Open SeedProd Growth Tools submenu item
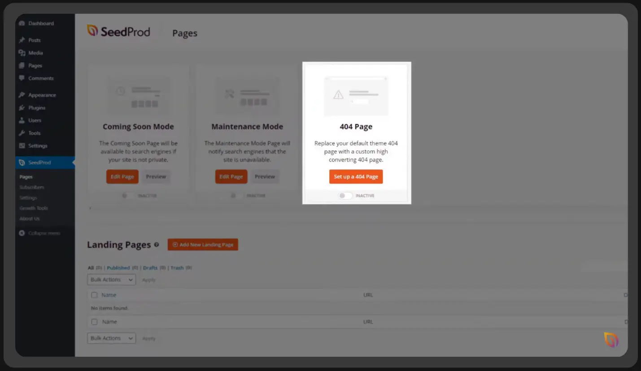Viewport: 641px width, 371px height. (33, 208)
